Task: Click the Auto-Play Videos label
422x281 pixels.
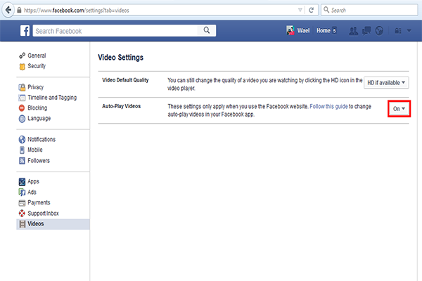Action: pyautogui.click(x=122, y=106)
